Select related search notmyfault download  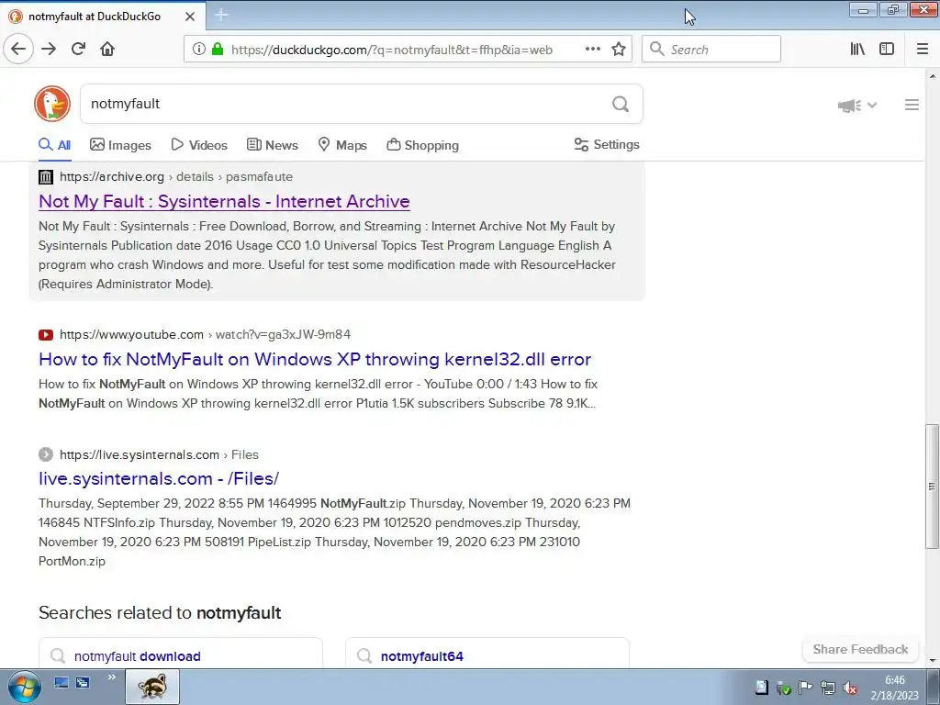(x=181, y=655)
